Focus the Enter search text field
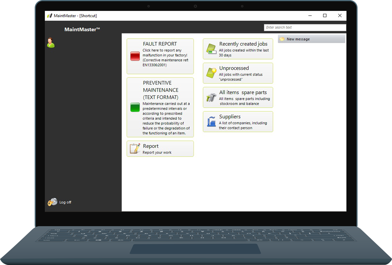 tap(305, 27)
